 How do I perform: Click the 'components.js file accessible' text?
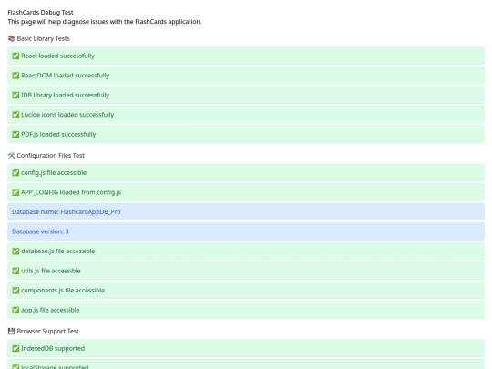pos(63,291)
